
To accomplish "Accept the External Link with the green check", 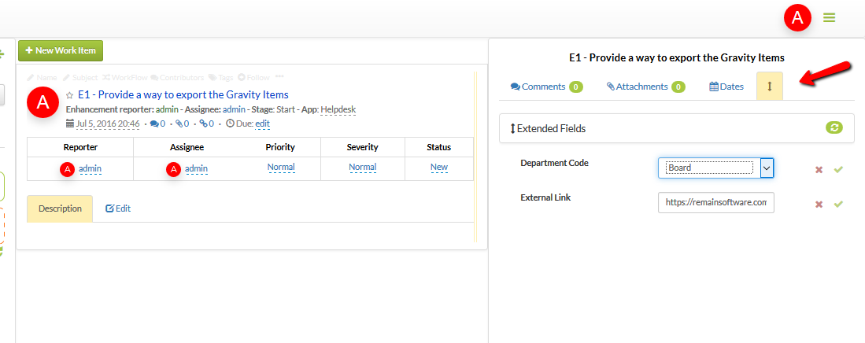I will (x=838, y=204).
